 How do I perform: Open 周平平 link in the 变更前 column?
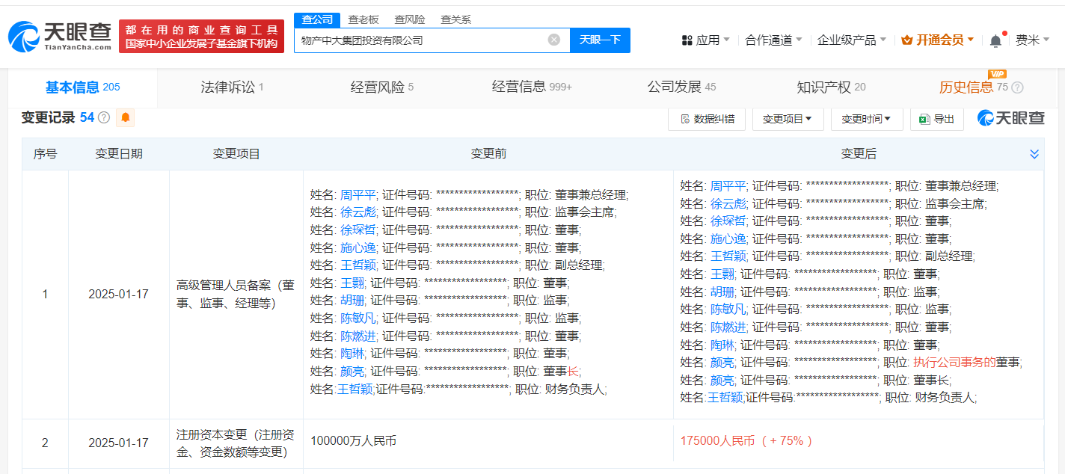pyautogui.click(x=358, y=194)
